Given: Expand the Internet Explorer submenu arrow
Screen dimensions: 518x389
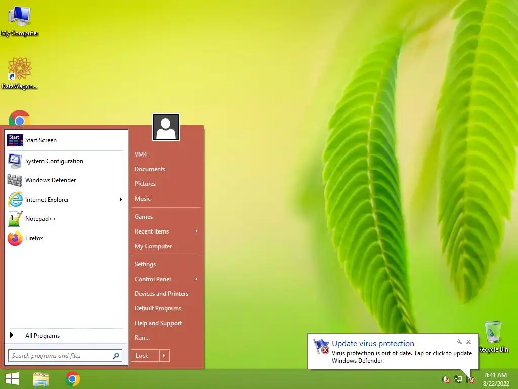Looking at the screenshot, I should [x=120, y=200].
